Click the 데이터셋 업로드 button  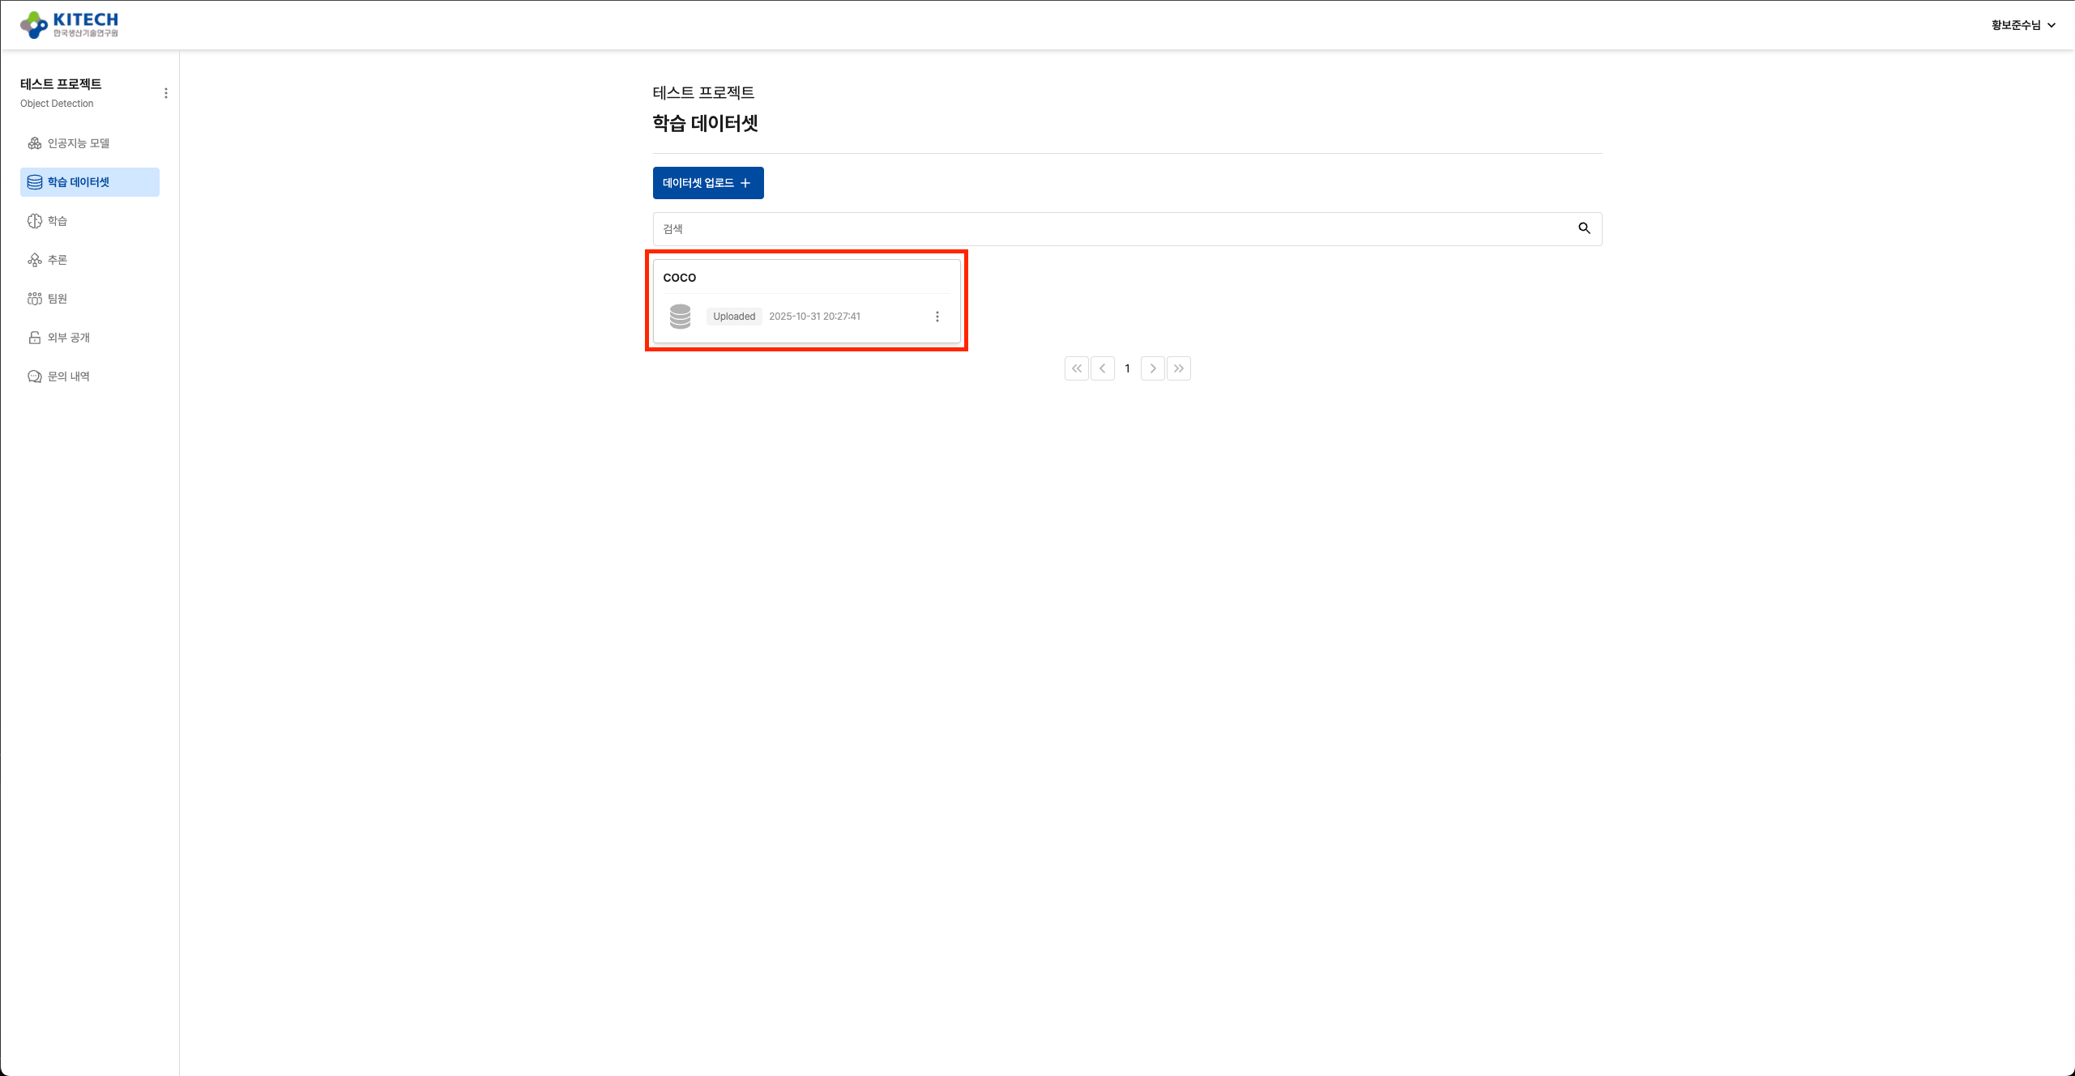pyautogui.click(x=707, y=183)
